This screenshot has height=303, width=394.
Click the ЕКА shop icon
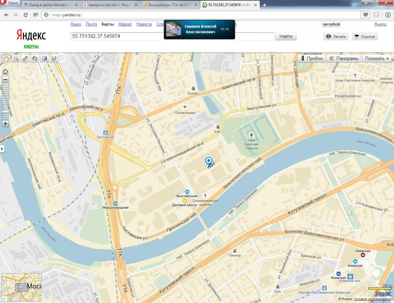(x=277, y=286)
